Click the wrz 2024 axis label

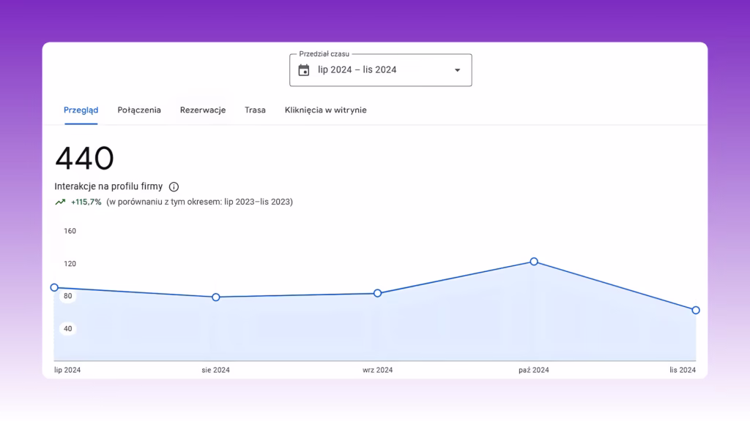(377, 370)
